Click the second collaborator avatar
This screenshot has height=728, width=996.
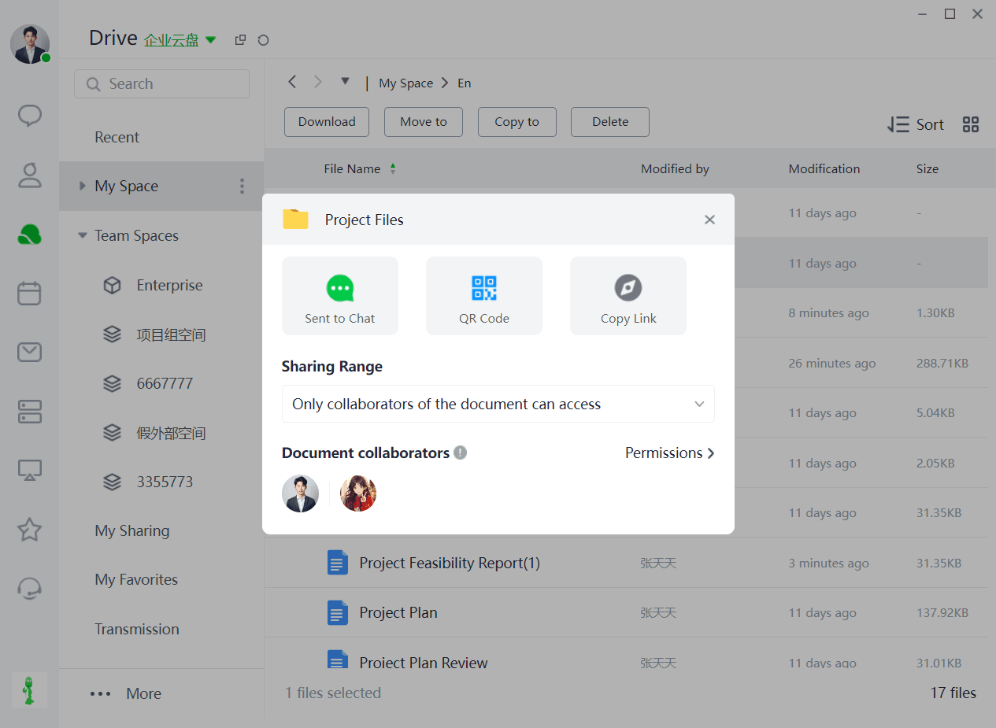pyautogui.click(x=358, y=493)
